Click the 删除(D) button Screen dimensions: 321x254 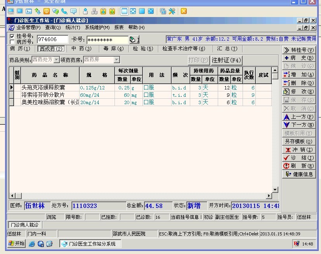(x=299, y=83)
